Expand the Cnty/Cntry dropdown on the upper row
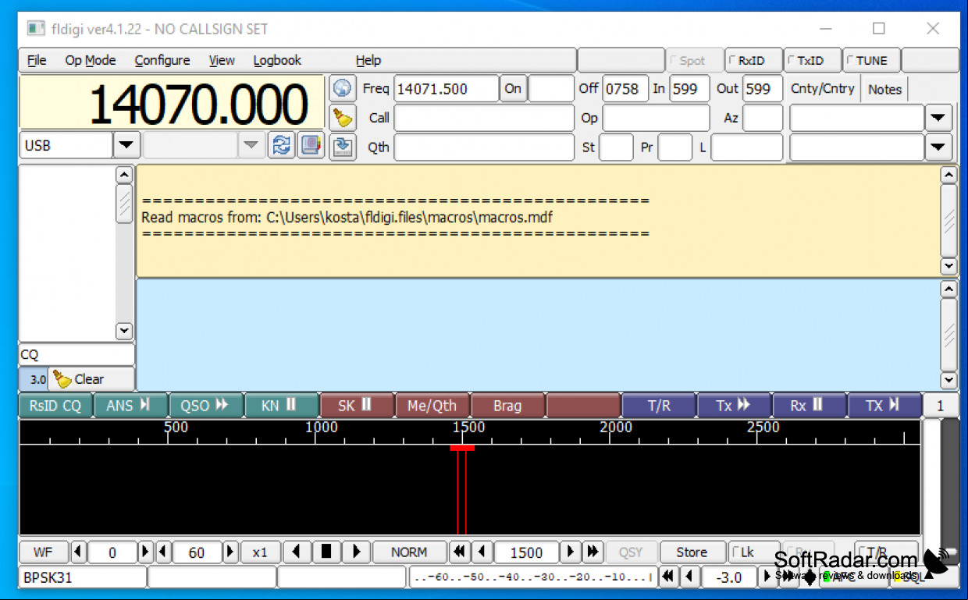The height and width of the screenshot is (600, 968). 938,118
